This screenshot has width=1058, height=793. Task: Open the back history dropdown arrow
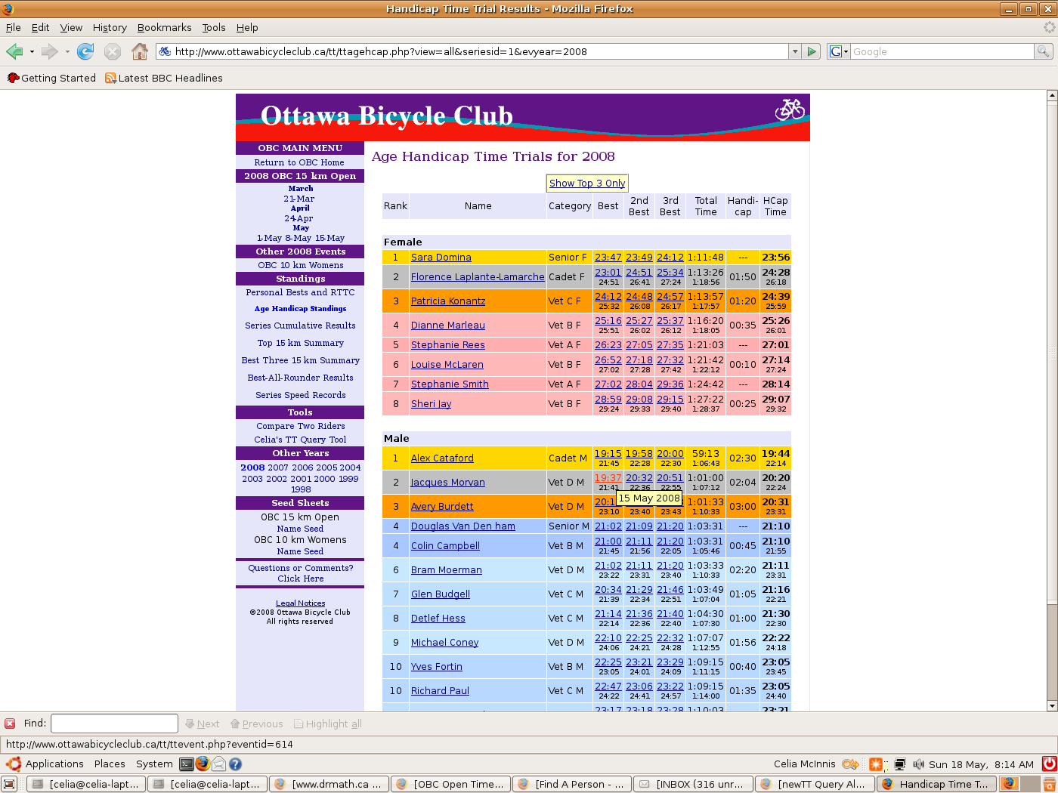tap(32, 51)
